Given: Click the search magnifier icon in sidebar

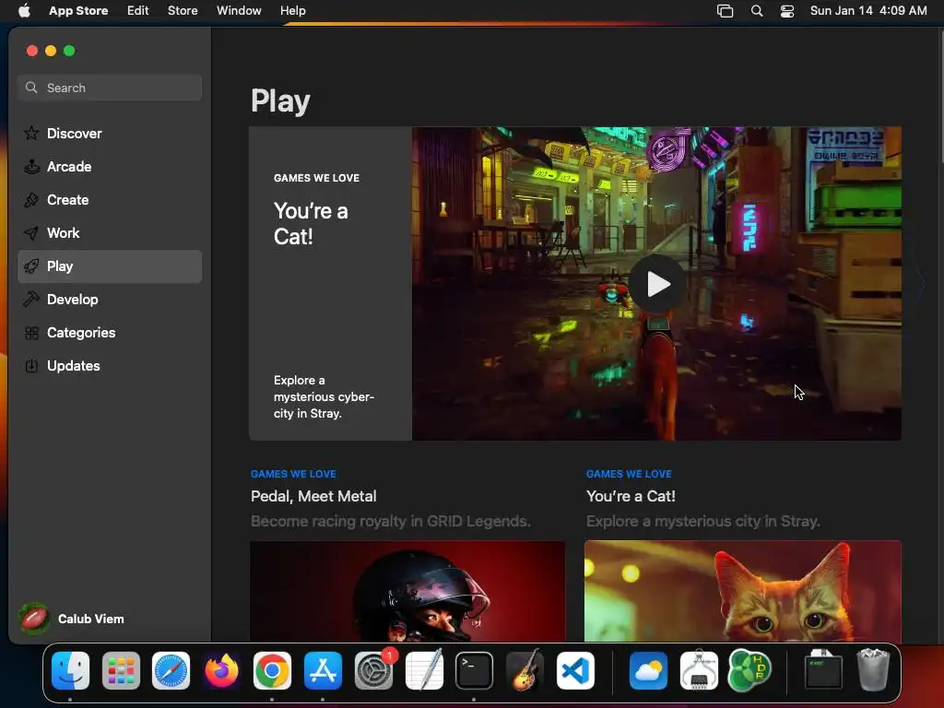Looking at the screenshot, I should (31, 88).
